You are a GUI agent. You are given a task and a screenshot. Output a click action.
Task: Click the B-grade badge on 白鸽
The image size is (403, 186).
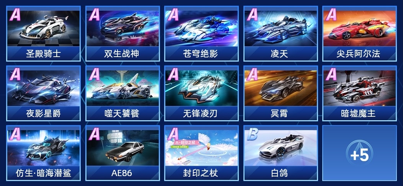(252, 134)
